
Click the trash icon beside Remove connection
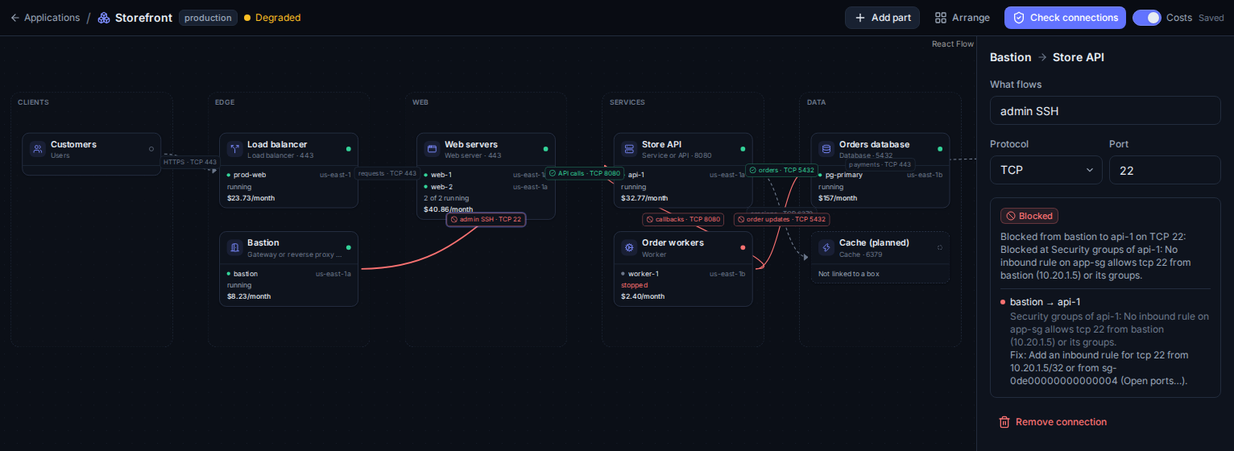1004,422
